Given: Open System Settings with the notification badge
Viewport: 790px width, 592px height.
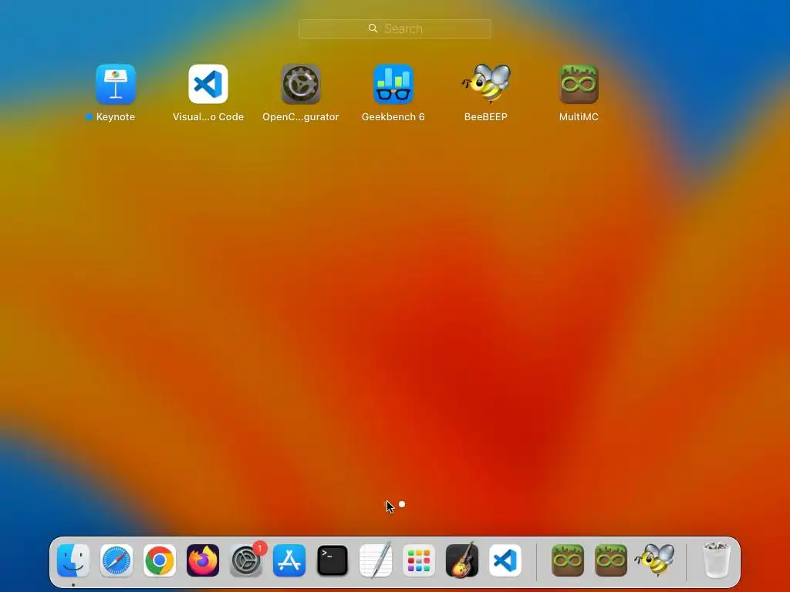Looking at the screenshot, I should (x=246, y=560).
